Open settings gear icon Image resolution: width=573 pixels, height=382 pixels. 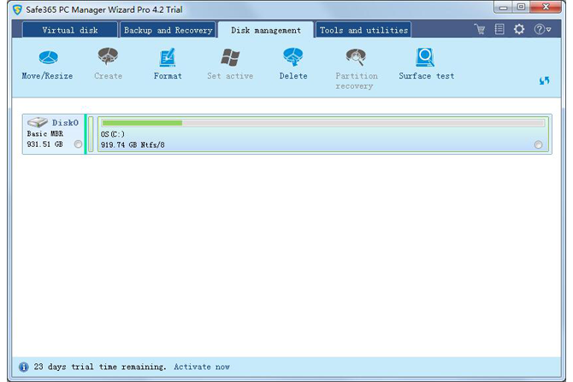519,29
